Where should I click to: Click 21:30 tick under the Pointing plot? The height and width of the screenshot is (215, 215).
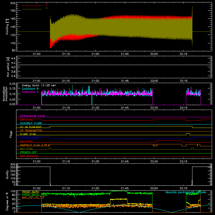click(x=95, y=54)
